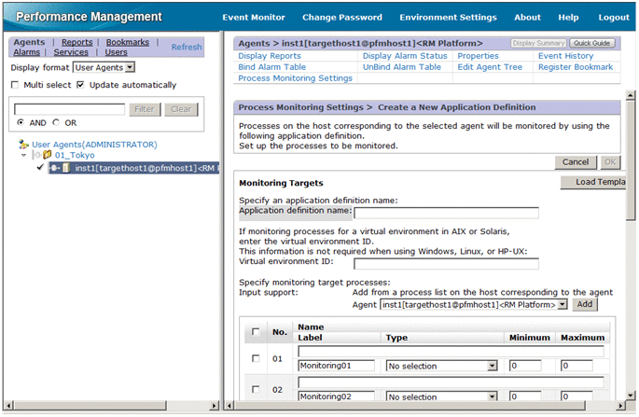
Task: Click the 01_Tokyo folder icon
Action: click(48, 155)
